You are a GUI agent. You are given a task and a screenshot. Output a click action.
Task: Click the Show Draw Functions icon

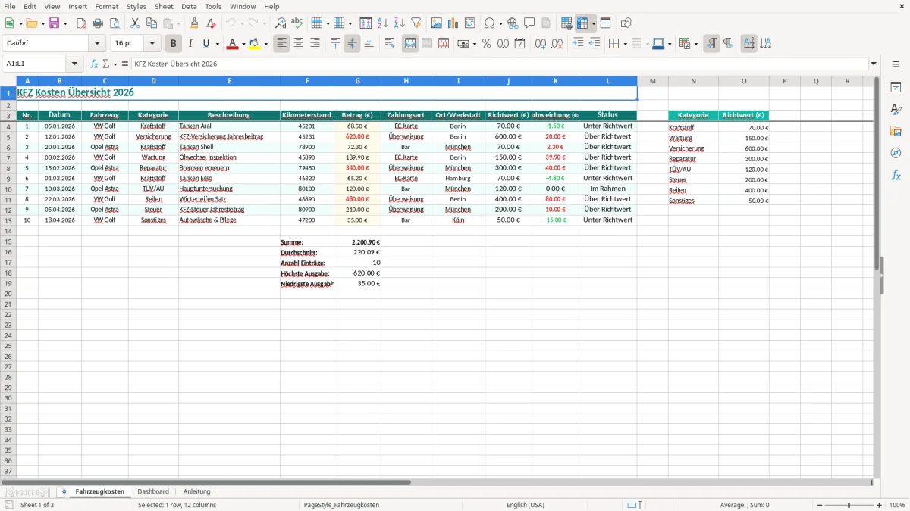tap(626, 23)
